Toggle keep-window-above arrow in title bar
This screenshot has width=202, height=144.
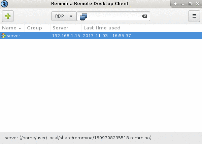175,4
